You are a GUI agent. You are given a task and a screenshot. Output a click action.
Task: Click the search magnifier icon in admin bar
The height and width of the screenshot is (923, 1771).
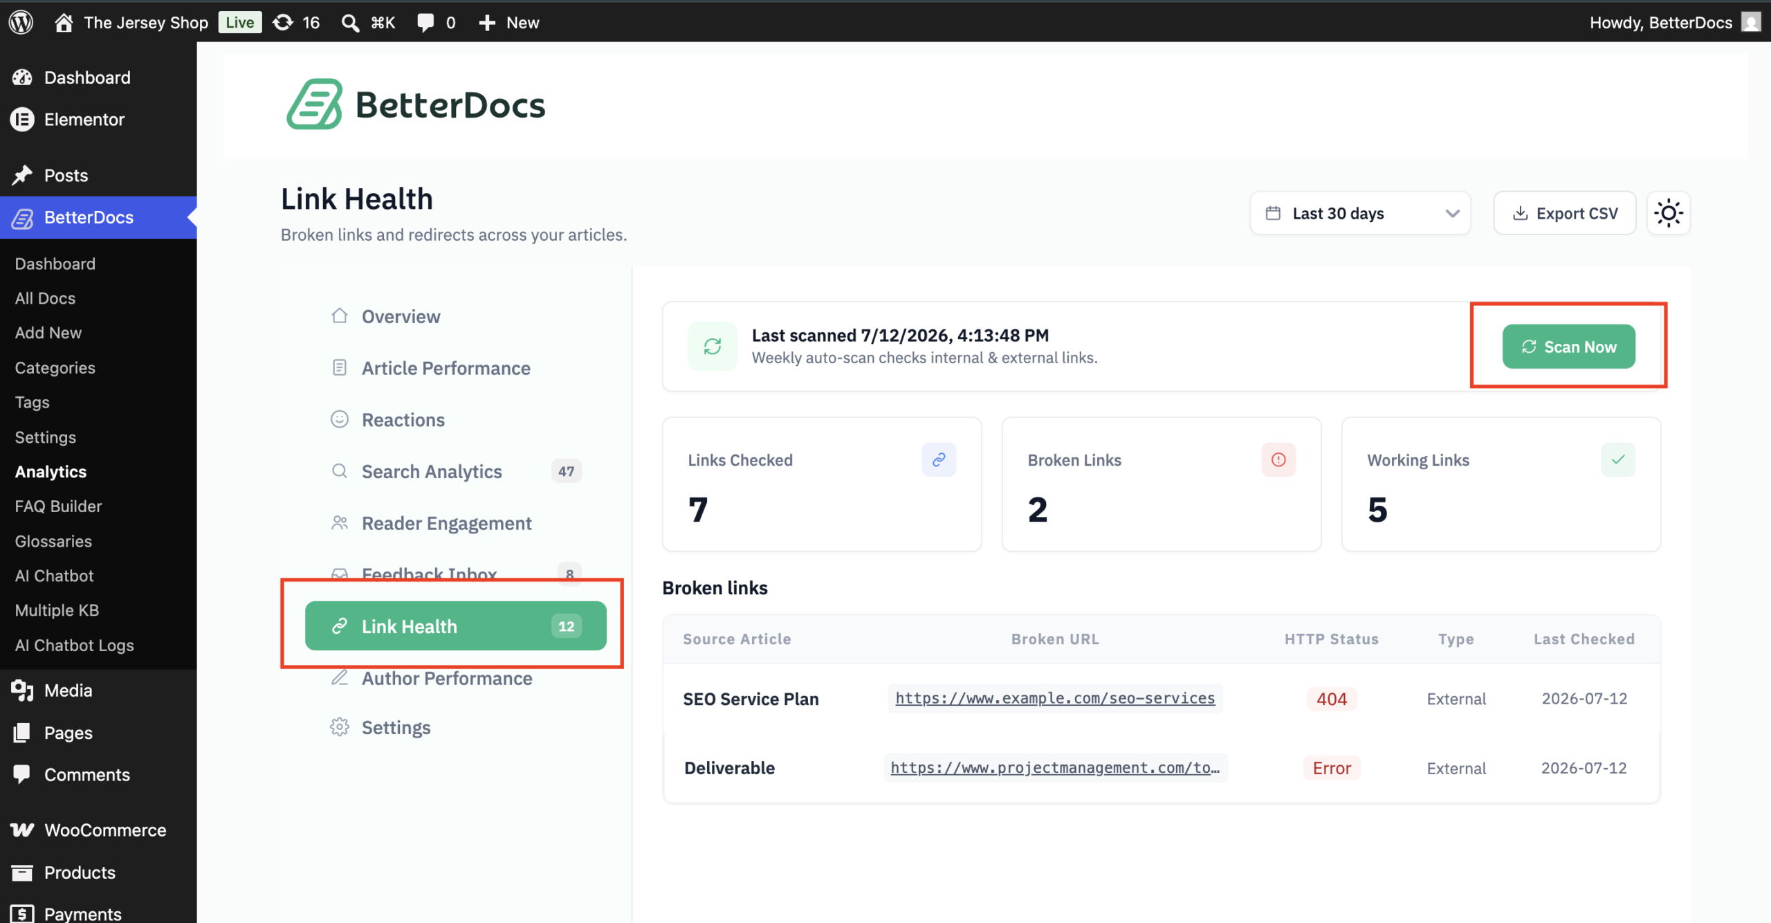(350, 23)
